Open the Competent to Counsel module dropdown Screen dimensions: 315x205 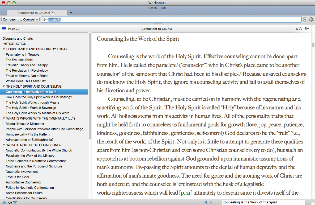point(20,19)
